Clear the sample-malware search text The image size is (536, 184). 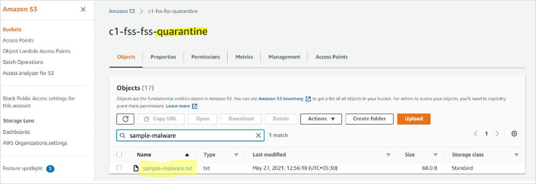[x=258, y=135]
